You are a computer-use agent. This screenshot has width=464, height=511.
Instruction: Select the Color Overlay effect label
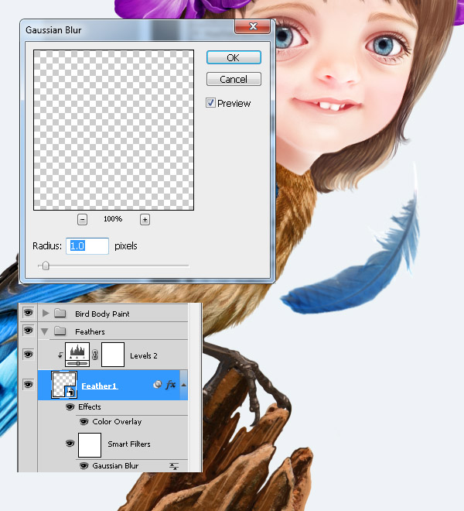(x=117, y=422)
